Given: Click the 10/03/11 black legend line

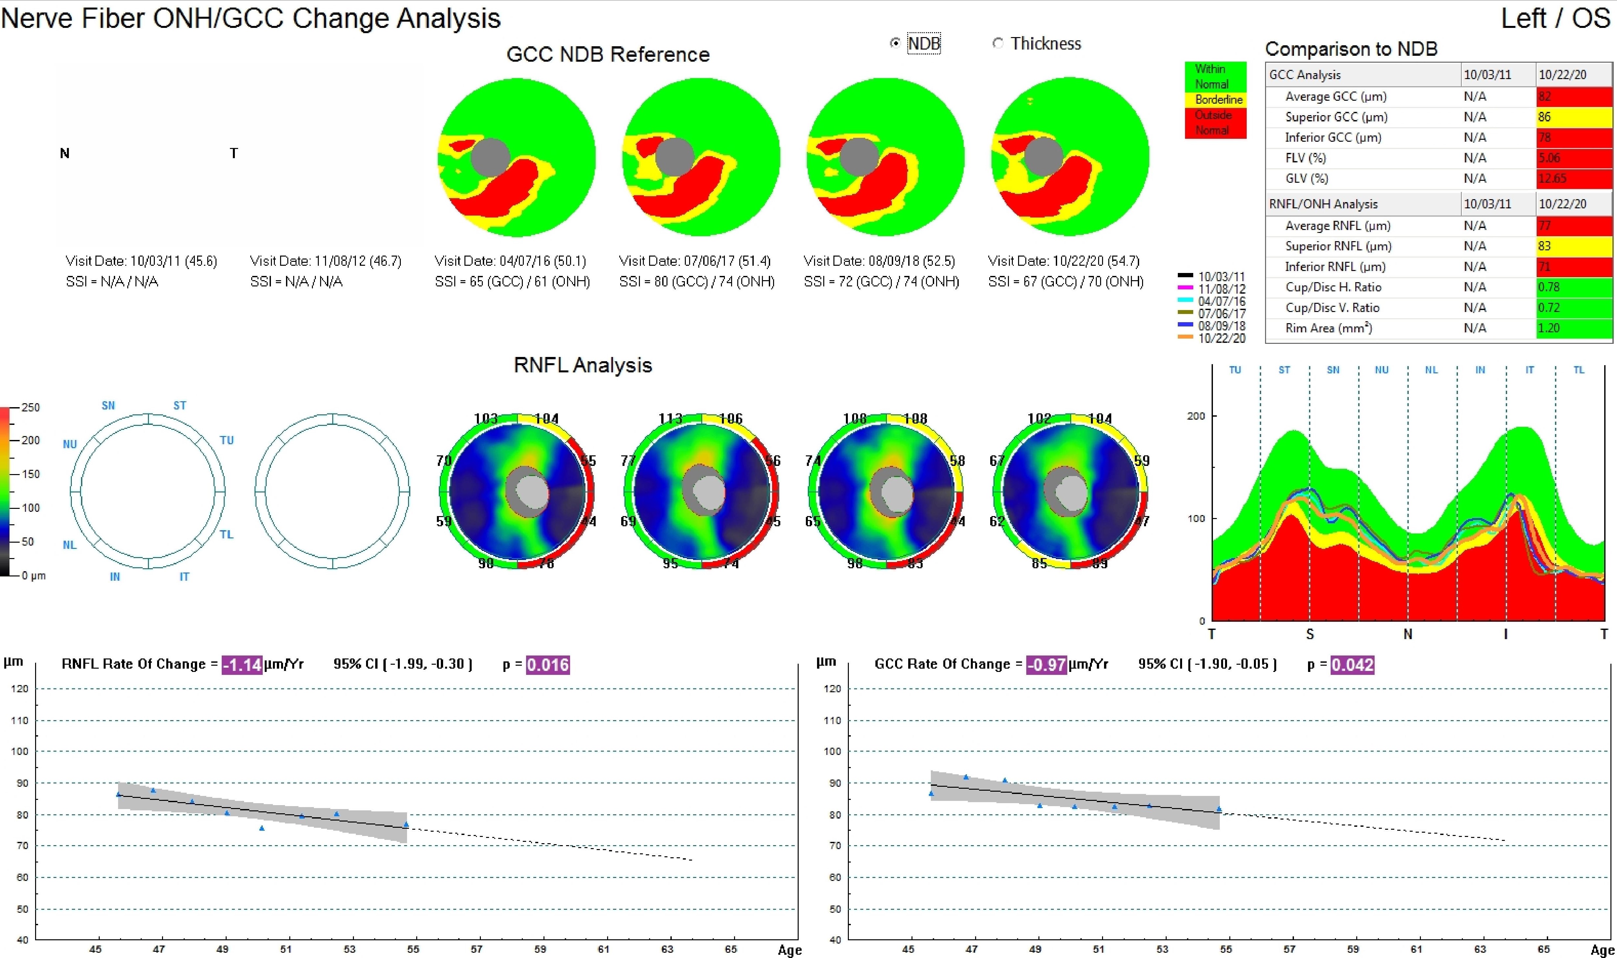Looking at the screenshot, I should pyautogui.click(x=1185, y=276).
